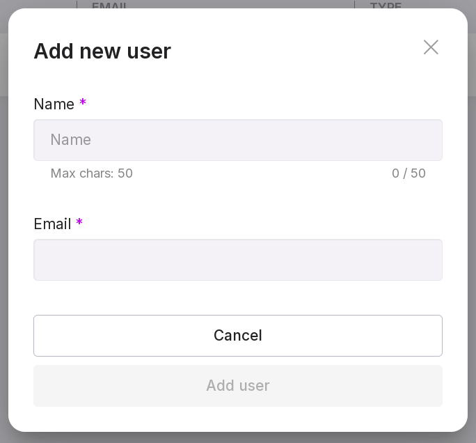476x443 pixels.
Task: Click the "Add new user" heading
Action: tap(102, 51)
